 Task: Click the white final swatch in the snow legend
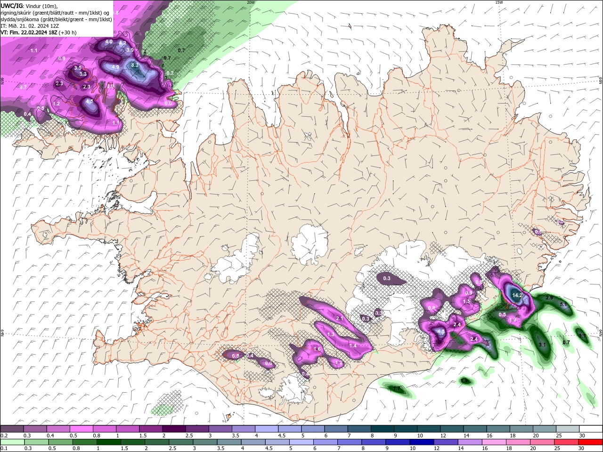coord(591,429)
